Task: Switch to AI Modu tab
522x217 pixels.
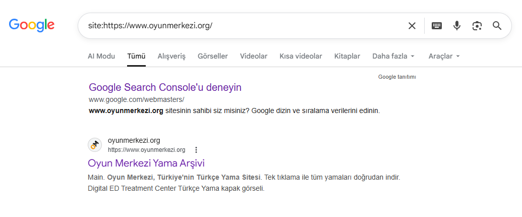Action: (101, 56)
